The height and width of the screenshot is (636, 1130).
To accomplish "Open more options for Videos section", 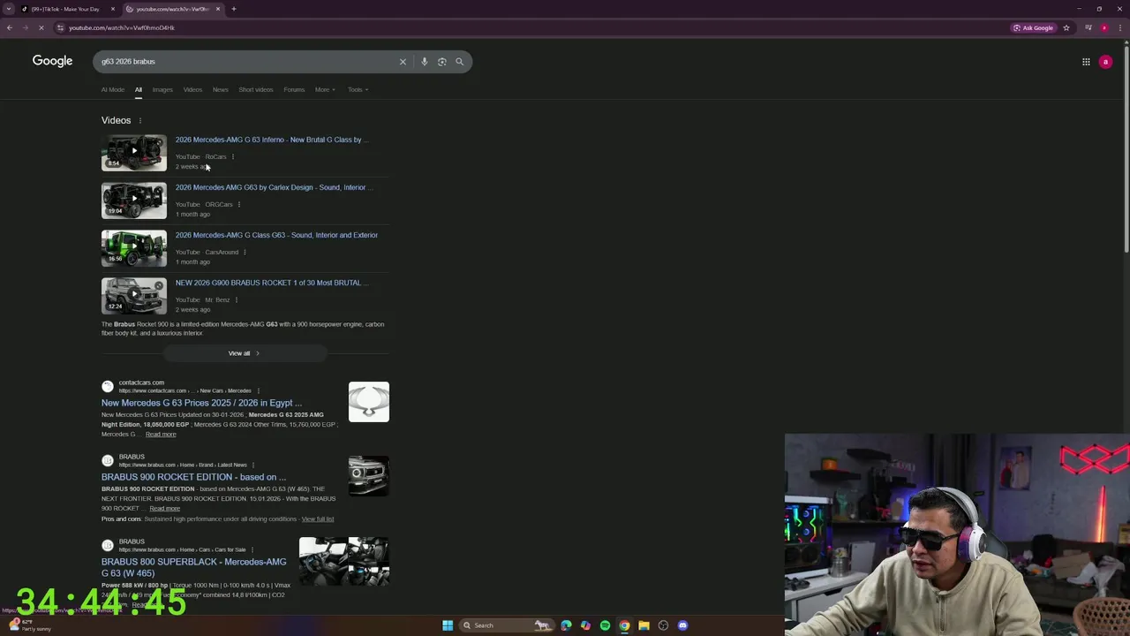I will pyautogui.click(x=139, y=121).
